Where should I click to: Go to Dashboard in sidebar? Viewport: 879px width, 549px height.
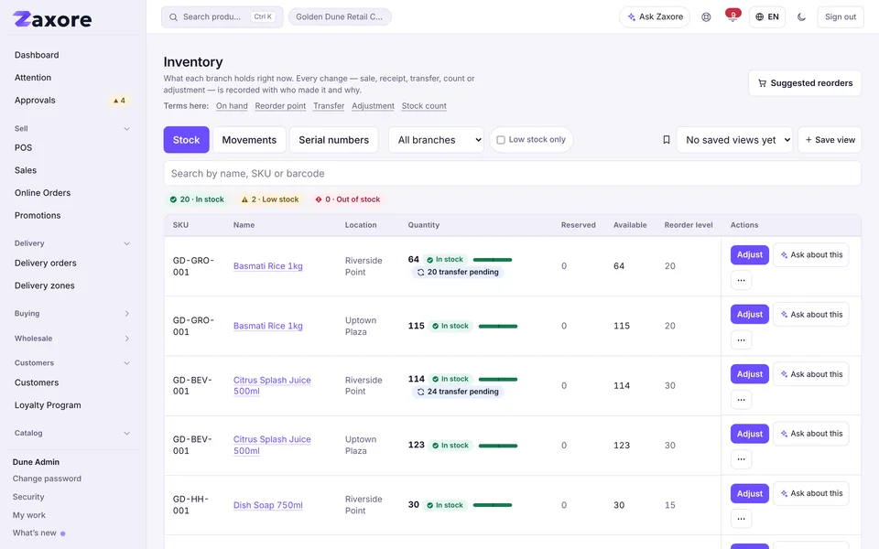point(37,55)
